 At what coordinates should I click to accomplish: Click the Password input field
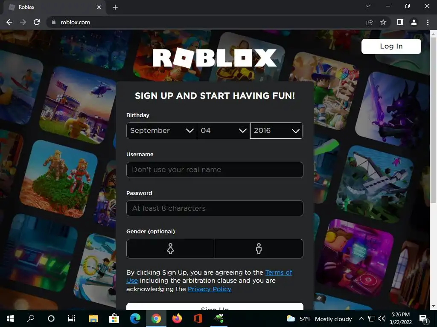tap(215, 208)
